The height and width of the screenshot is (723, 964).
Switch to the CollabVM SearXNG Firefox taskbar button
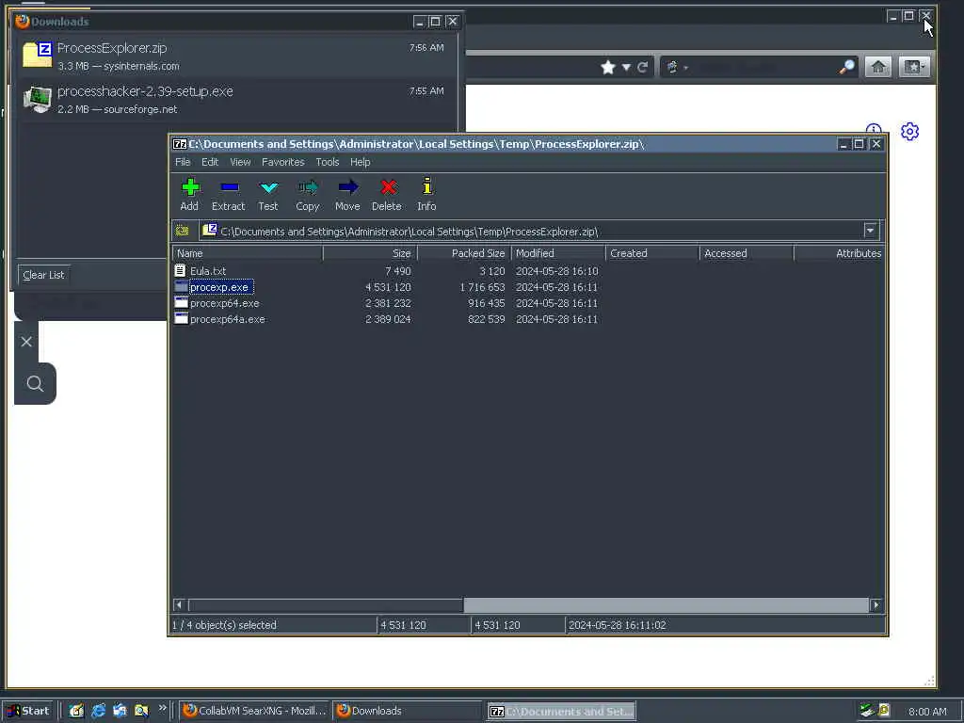pyautogui.click(x=255, y=711)
